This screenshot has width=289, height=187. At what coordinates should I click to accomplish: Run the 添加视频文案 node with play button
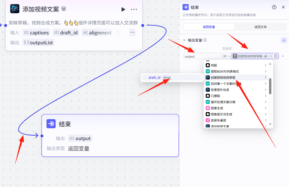click(x=123, y=9)
